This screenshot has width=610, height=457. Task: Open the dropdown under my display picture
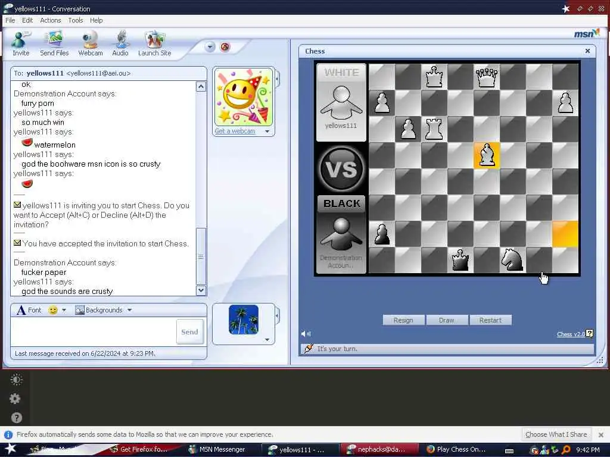(267, 339)
